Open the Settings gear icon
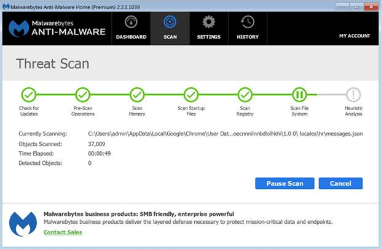Image resolution: width=381 pixels, height=249 pixels. pos(209,22)
